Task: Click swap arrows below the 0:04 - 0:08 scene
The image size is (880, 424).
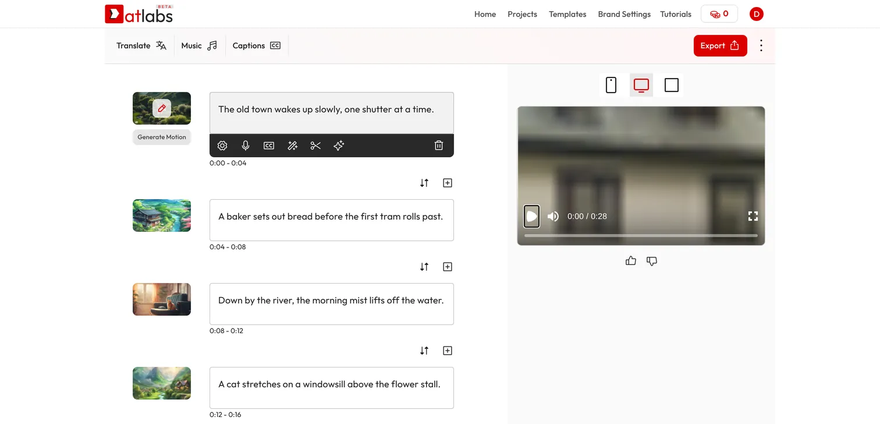Action: pos(424,267)
